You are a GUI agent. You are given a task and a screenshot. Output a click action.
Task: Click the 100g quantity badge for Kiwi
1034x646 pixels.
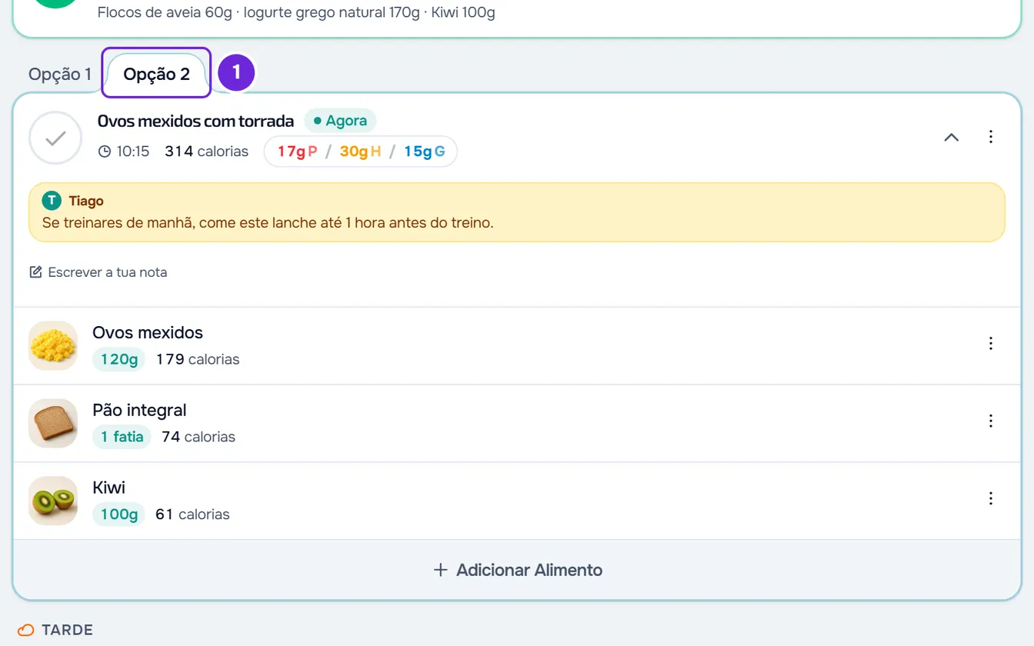point(119,514)
